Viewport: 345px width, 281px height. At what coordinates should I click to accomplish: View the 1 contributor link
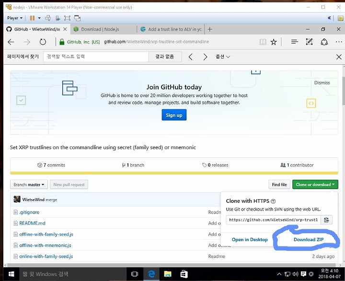[297, 165]
